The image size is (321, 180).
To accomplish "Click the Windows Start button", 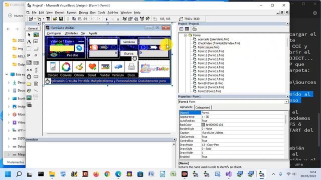I will click(x=8, y=174).
